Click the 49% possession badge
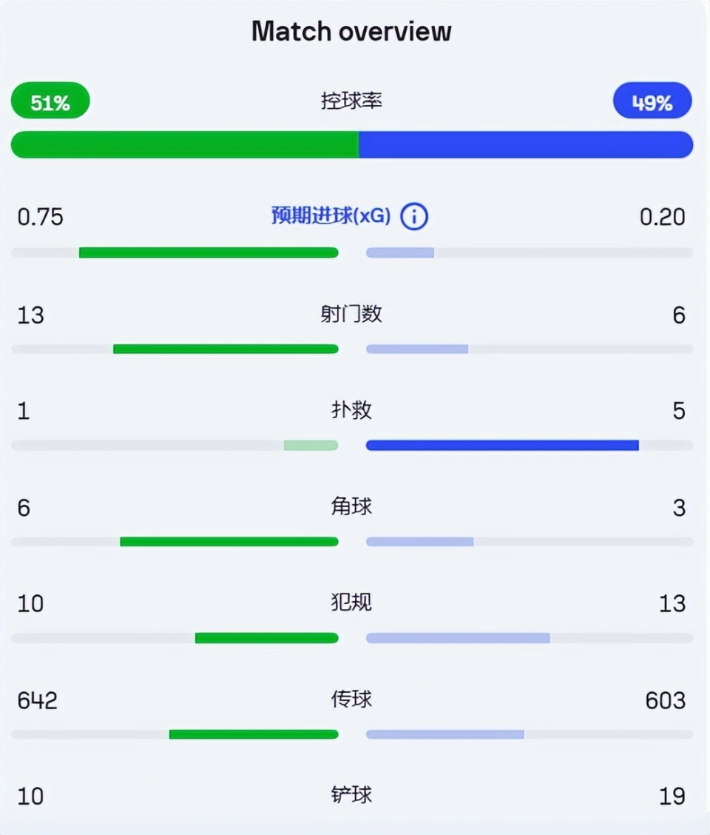The image size is (710, 835). coord(652,101)
